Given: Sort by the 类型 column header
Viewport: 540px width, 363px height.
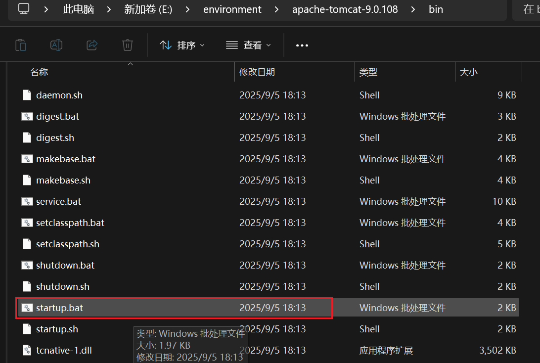Looking at the screenshot, I should coord(368,72).
